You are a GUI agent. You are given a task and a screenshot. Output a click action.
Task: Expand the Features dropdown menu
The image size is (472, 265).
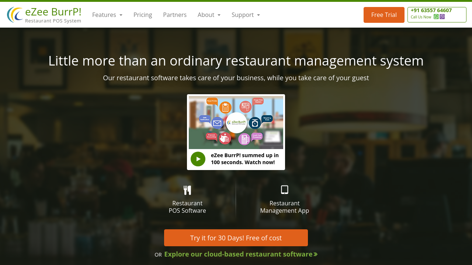pyautogui.click(x=107, y=15)
